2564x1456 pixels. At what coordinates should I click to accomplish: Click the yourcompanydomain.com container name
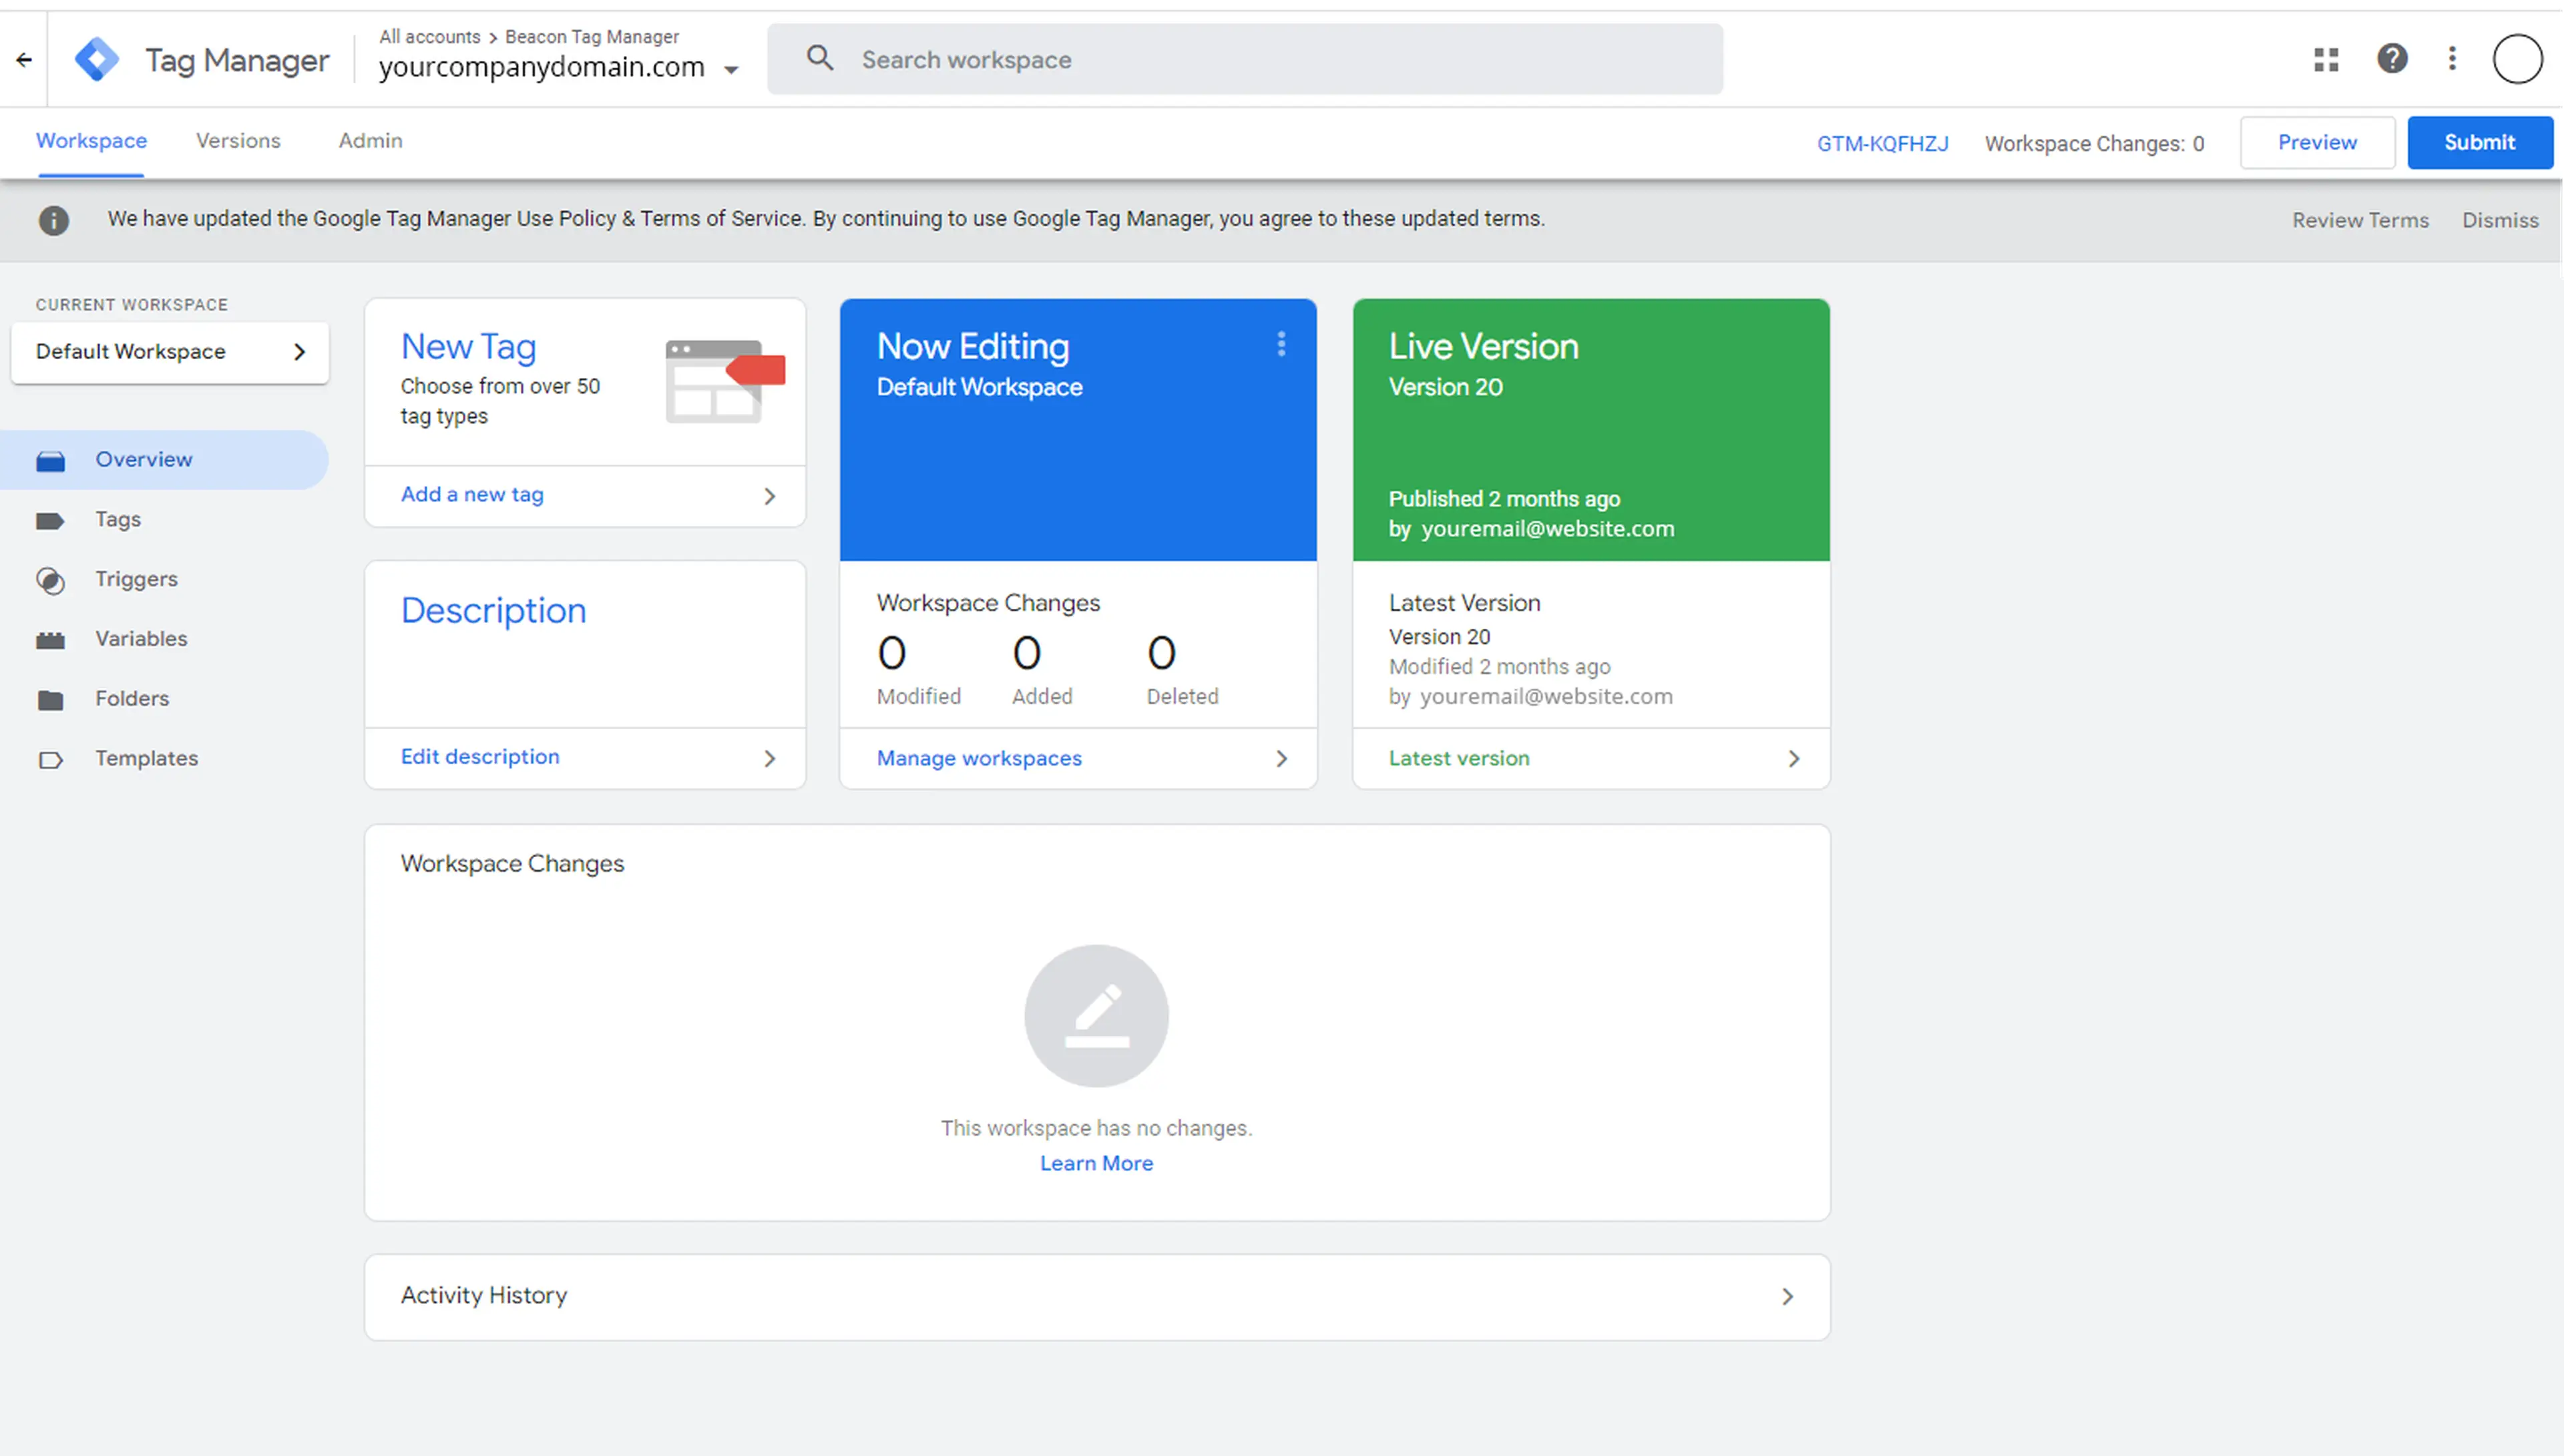tap(541, 68)
